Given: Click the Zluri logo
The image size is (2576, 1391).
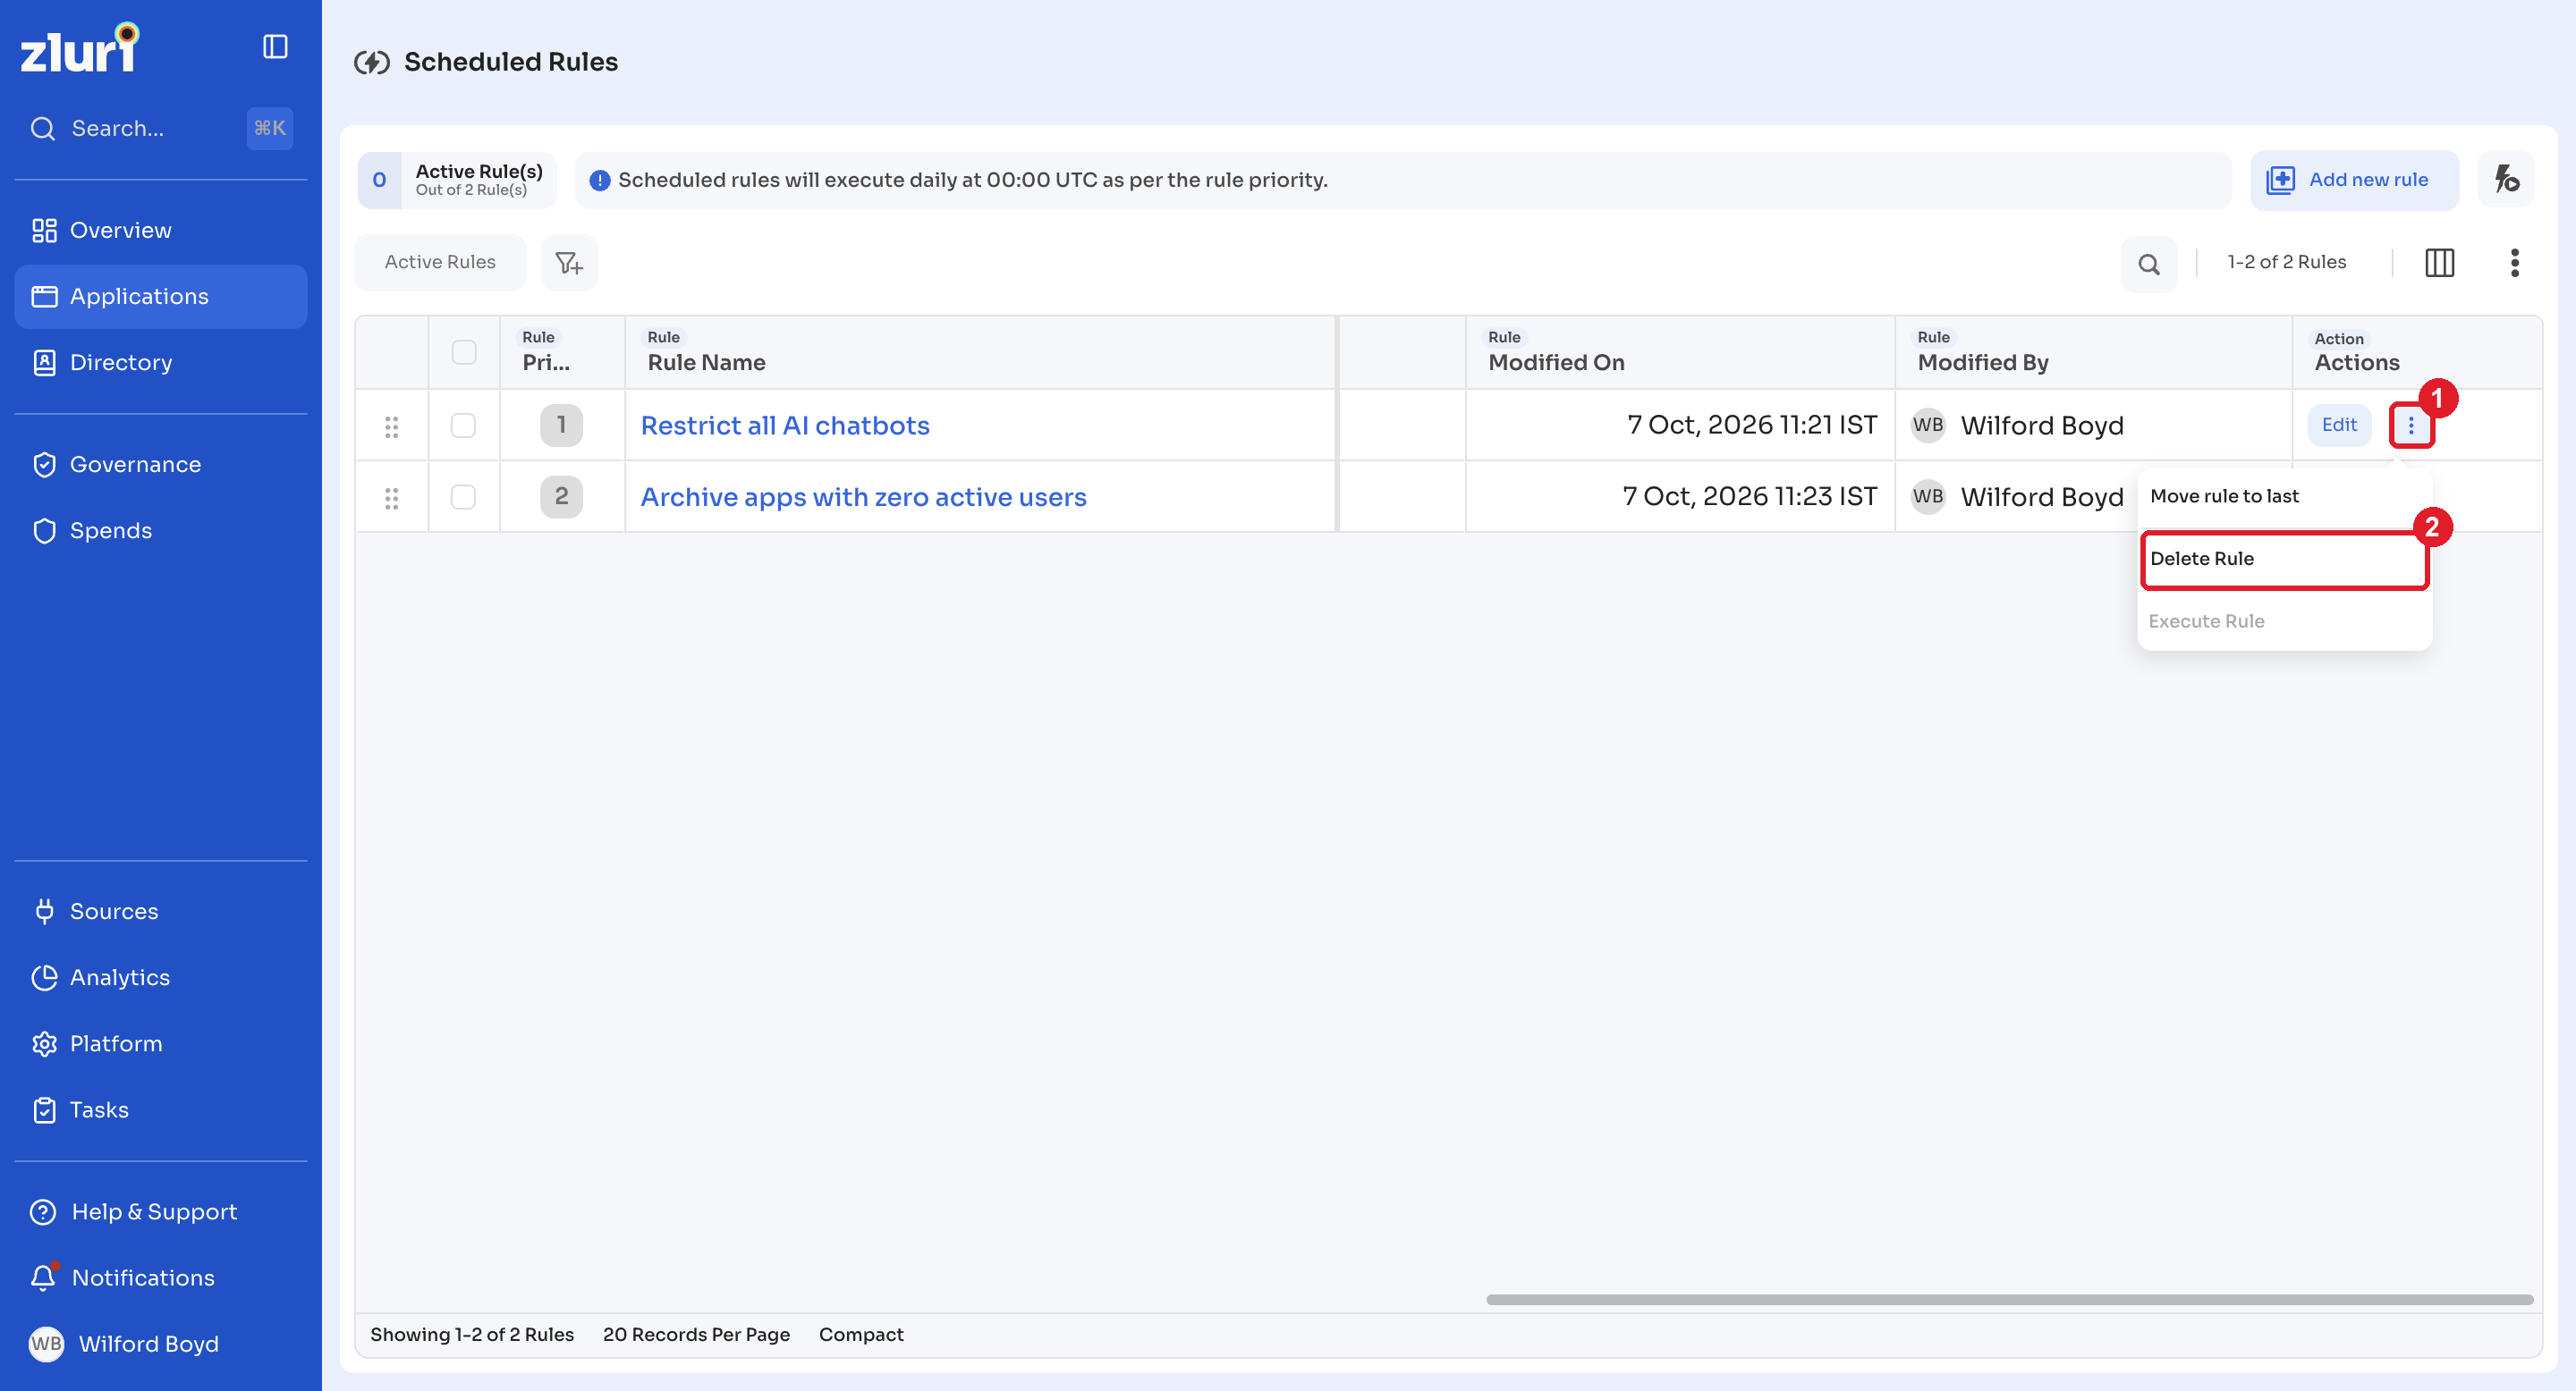Looking at the screenshot, I should (x=80, y=48).
